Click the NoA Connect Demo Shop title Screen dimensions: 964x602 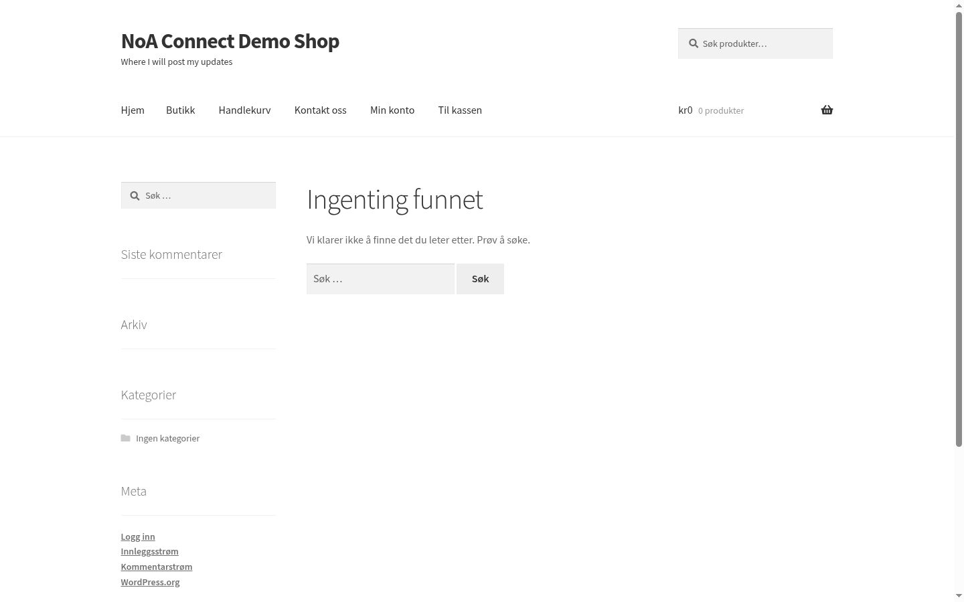coord(230,41)
